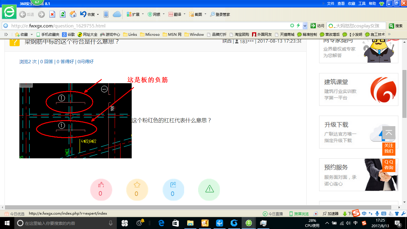Open the 游戏中心 bookmark

110,35
